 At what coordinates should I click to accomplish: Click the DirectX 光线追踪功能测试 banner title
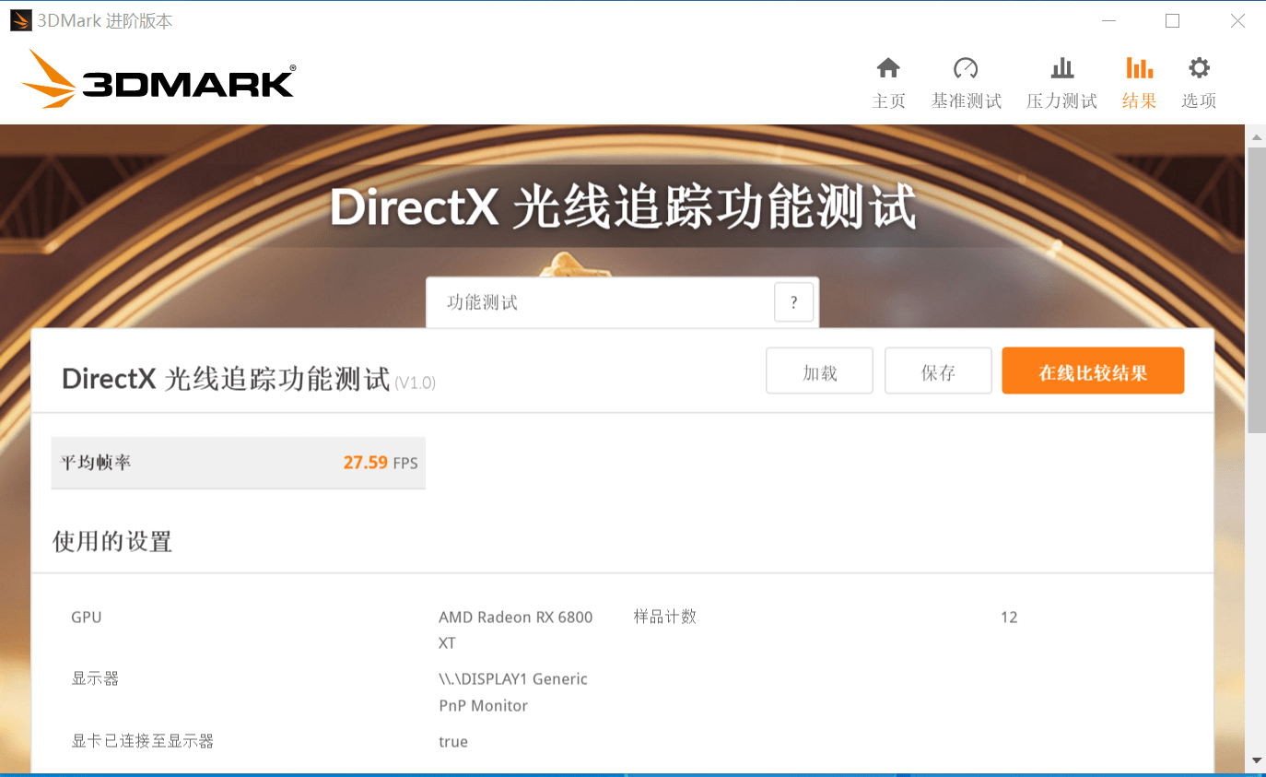(x=624, y=206)
